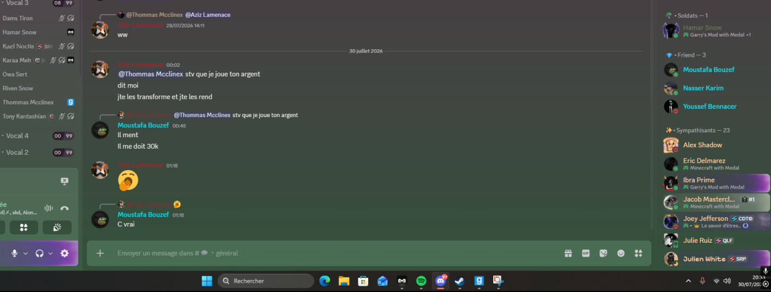This screenshot has width=771, height=292.
Task: Open noise suppression waveform icon
Action: 49,208
